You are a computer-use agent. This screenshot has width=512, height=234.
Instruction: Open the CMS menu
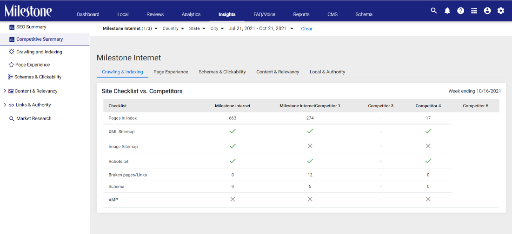pyautogui.click(x=332, y=14)
